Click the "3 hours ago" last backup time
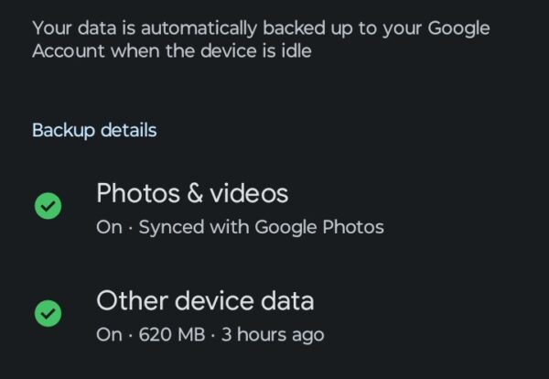This screenshot has width=549, height=379. pyautogui.click(x=273, y=335)
